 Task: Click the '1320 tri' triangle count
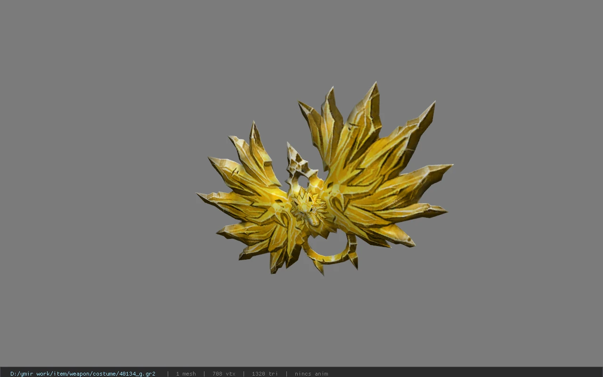[x=265, y=374]
